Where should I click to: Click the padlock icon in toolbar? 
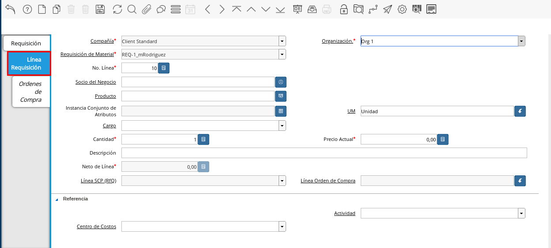(343, 9)
